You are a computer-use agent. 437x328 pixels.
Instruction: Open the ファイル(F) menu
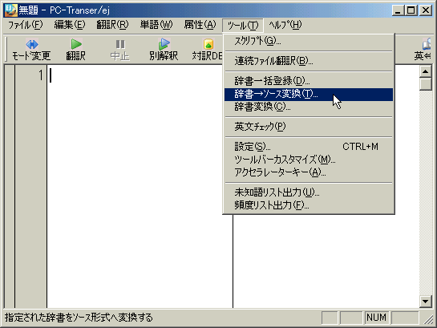[26, 25]
